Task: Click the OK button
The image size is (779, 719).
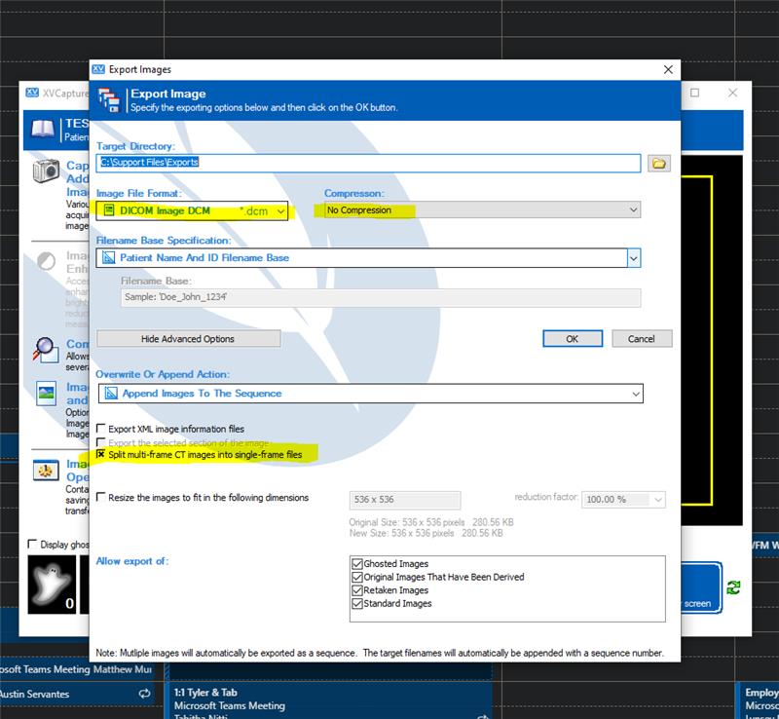Action: 573,339
